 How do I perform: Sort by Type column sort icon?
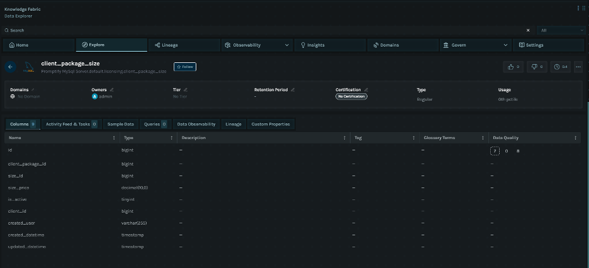pos(172,138)
